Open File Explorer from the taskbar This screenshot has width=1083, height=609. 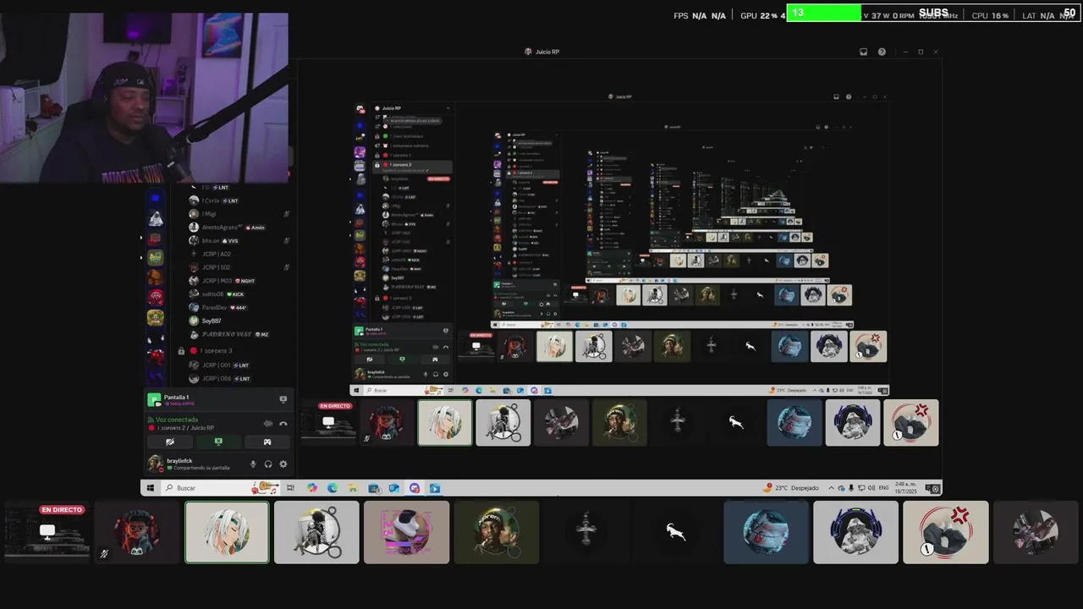(353, 488)
